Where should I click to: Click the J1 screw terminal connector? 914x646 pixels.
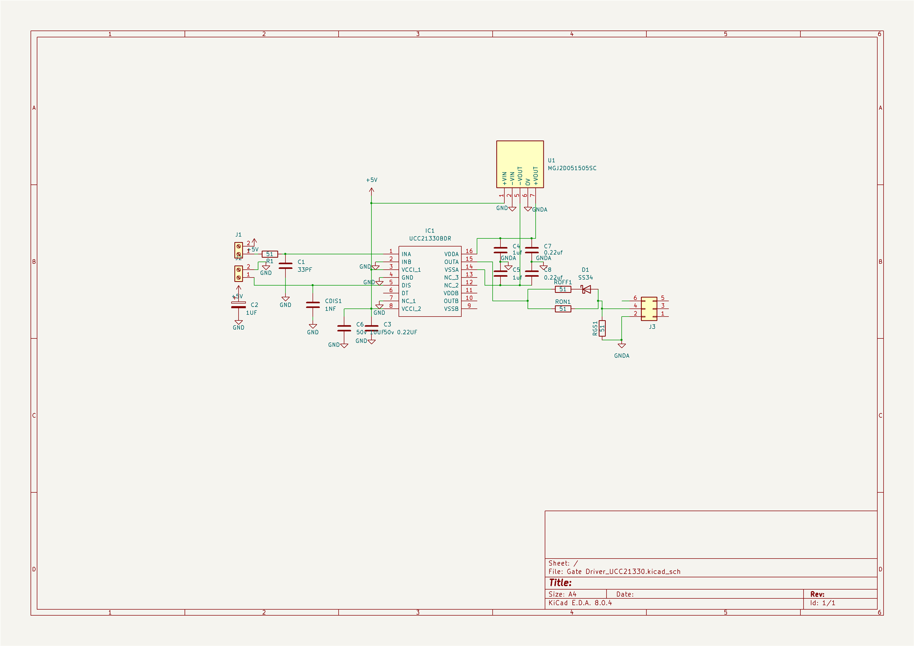[239, 250]
